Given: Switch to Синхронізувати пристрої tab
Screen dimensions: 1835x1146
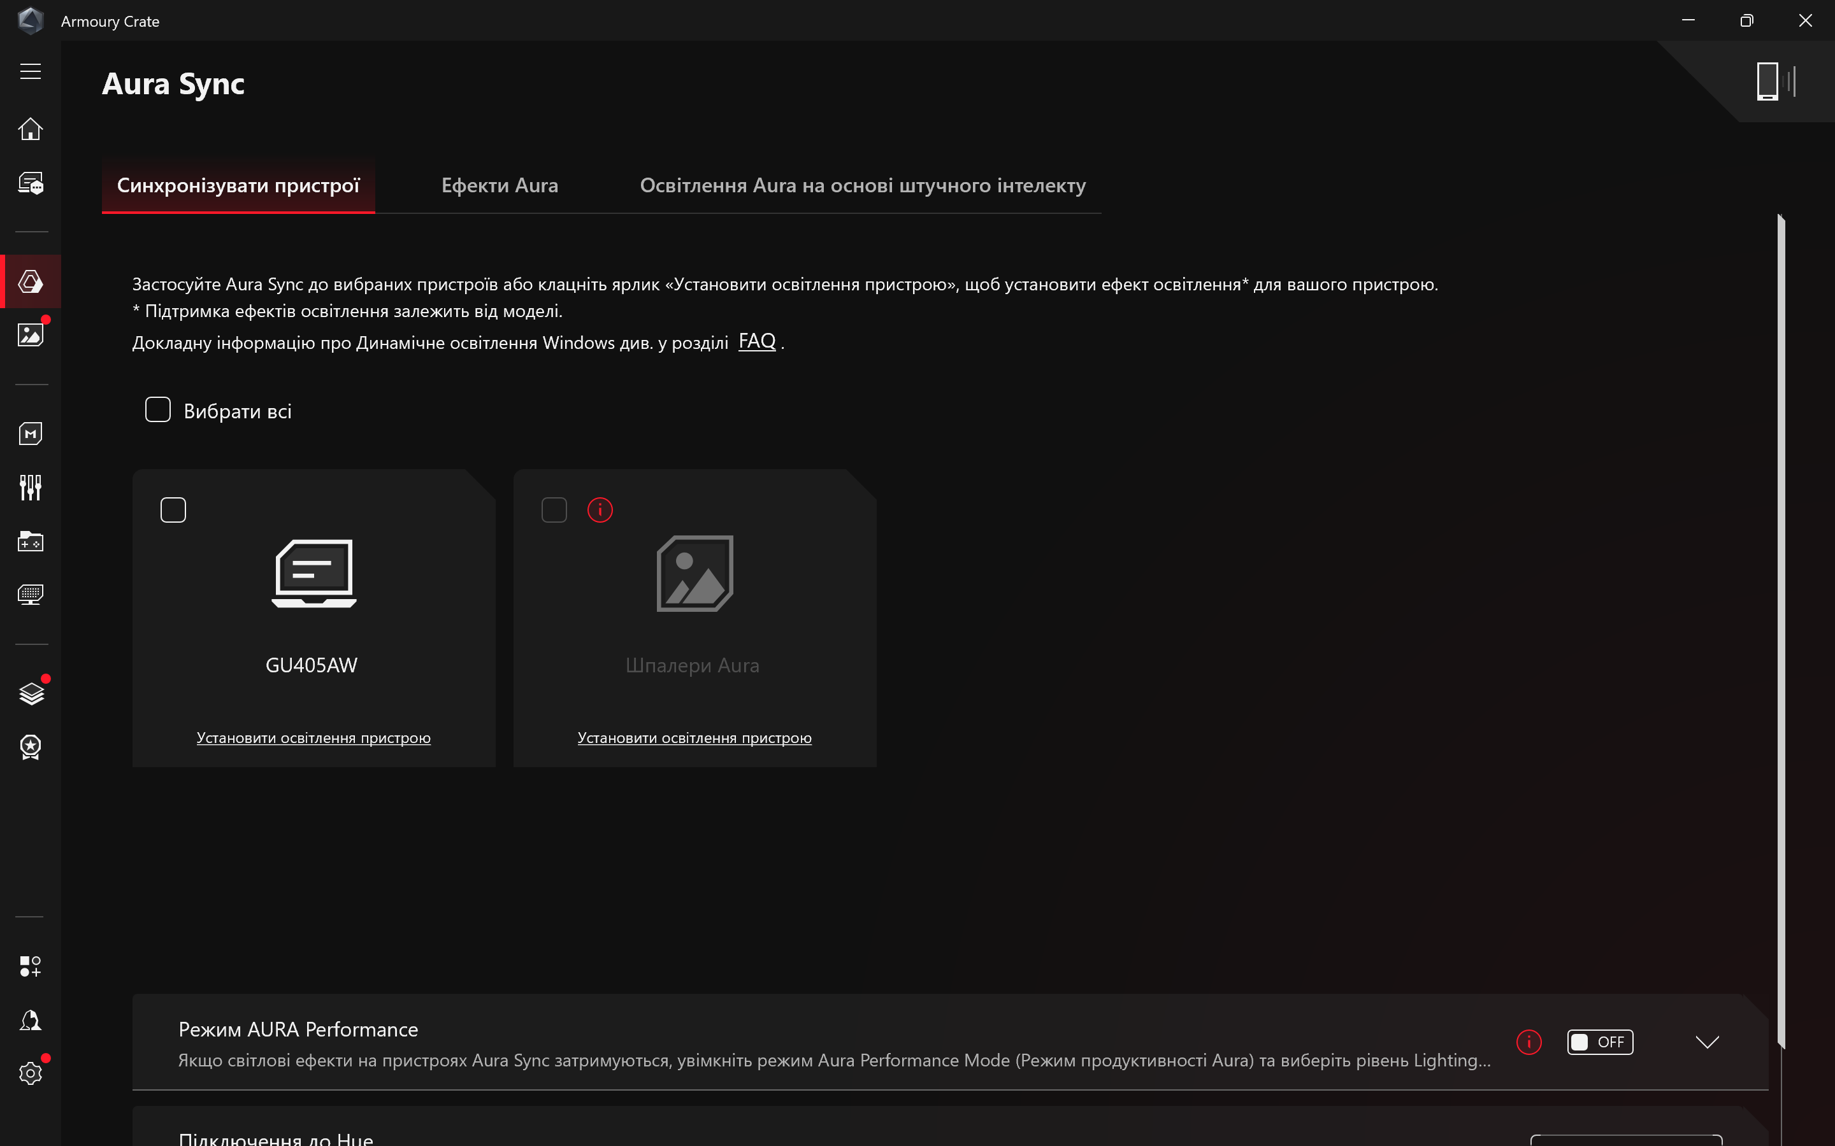Looking at the screenshot, I should pyautogui.click(x=238, y=186).
